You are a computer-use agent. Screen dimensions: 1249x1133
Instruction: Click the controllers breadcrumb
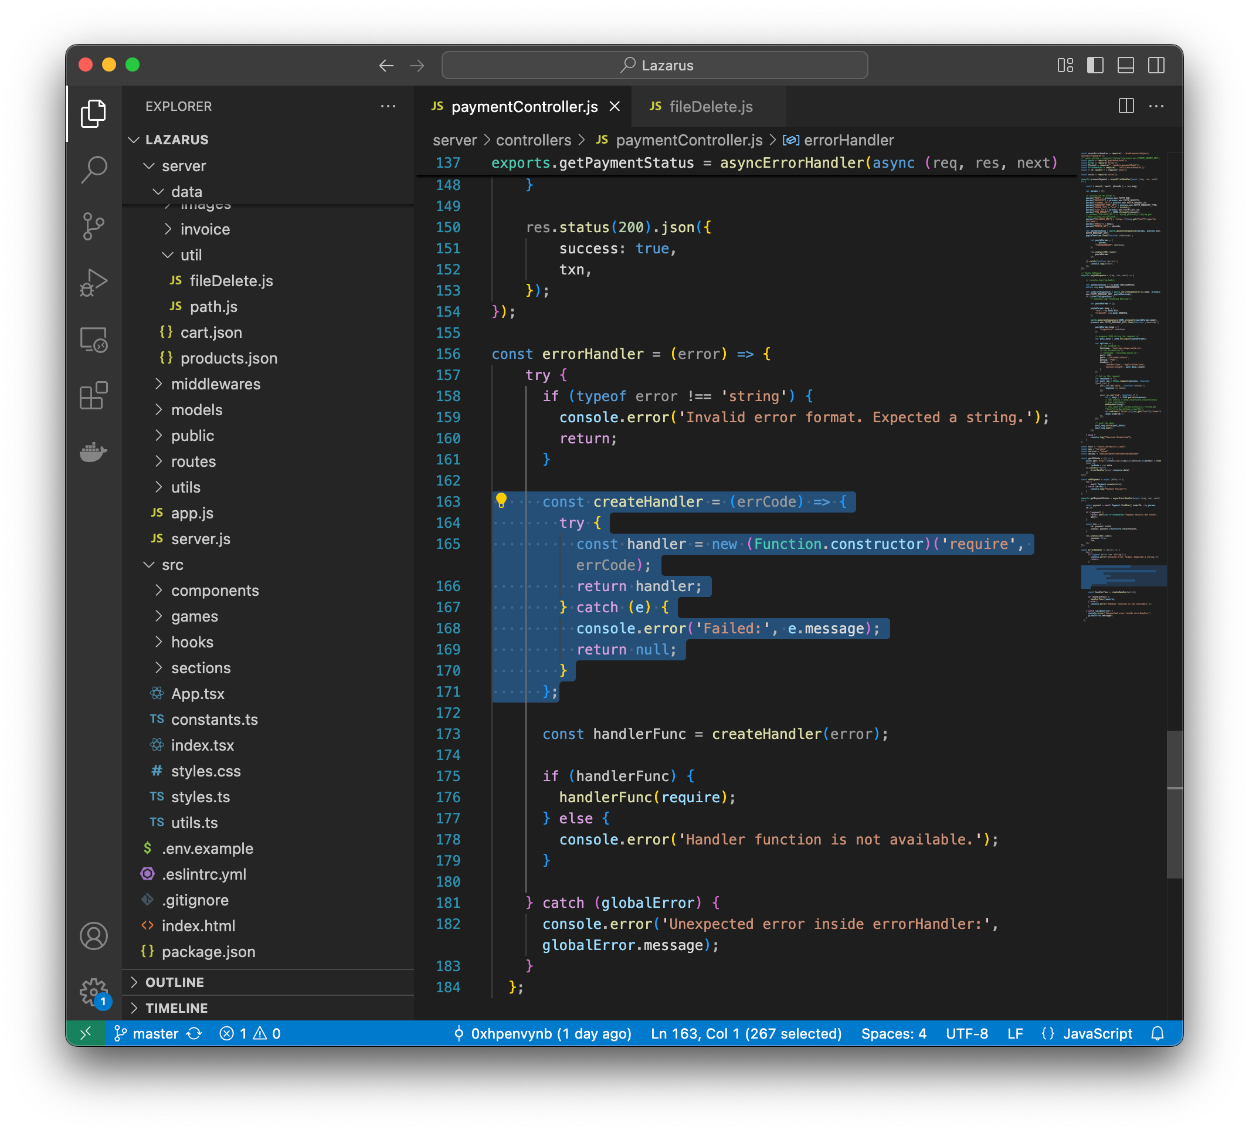pyautogui.click(x=534, y=140)
